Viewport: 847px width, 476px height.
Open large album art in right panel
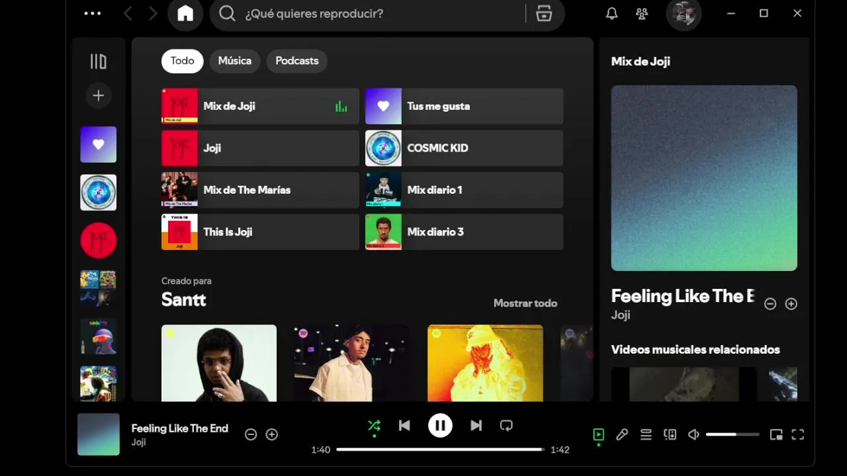(x=704, y=178)
